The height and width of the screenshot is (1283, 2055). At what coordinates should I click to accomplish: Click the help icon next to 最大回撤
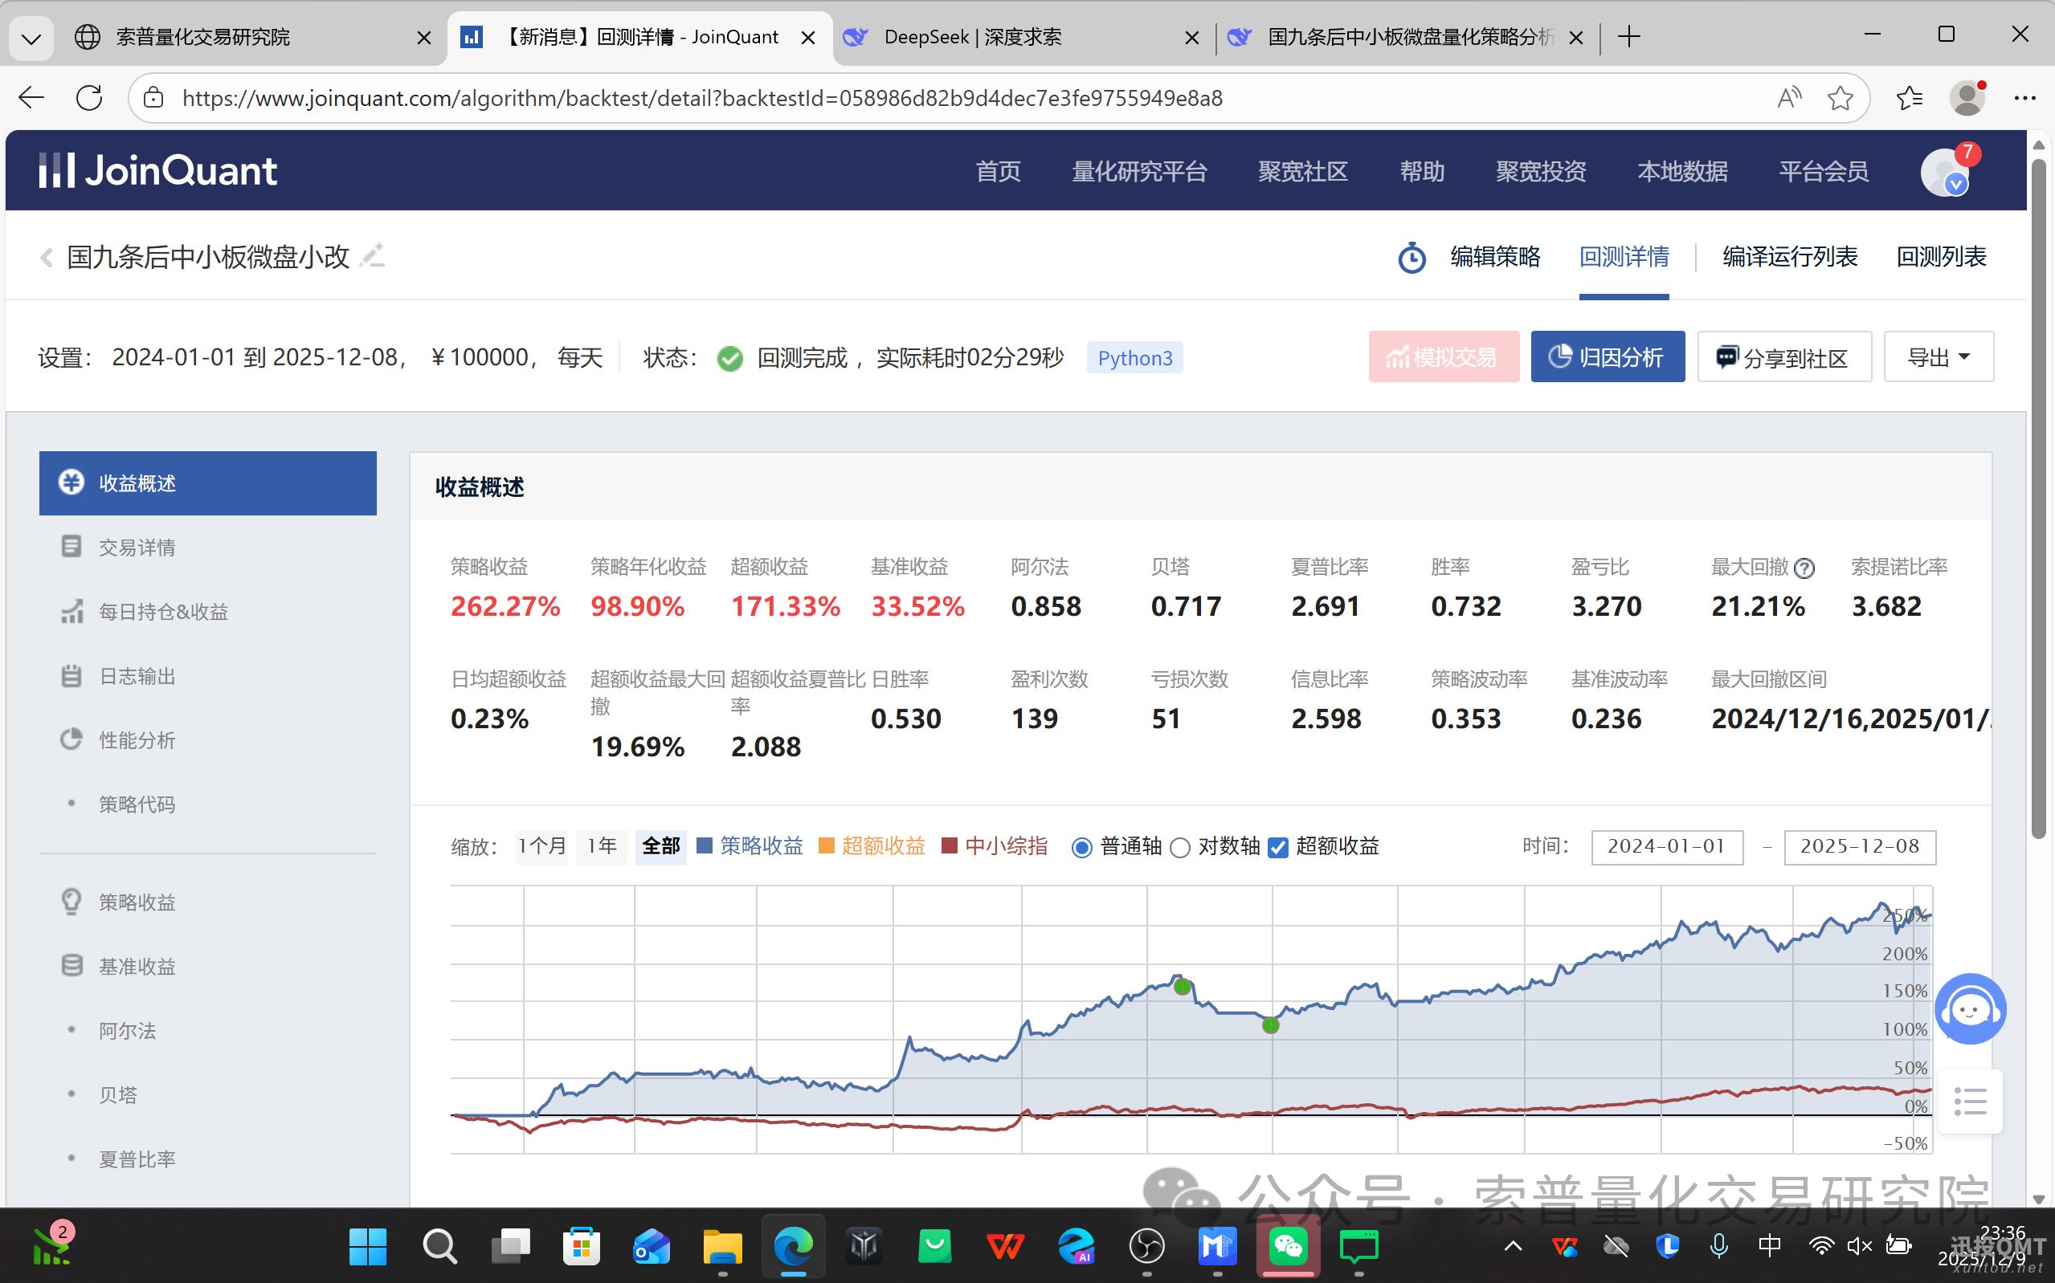(1804, 568)
